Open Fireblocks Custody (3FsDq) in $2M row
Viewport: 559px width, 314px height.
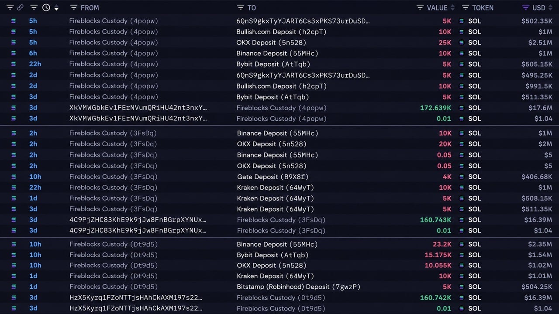(x=113, y=144)
